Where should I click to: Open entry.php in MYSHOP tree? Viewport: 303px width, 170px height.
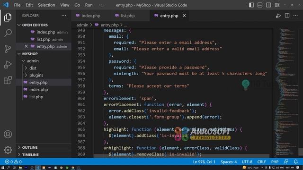[44, 82]
